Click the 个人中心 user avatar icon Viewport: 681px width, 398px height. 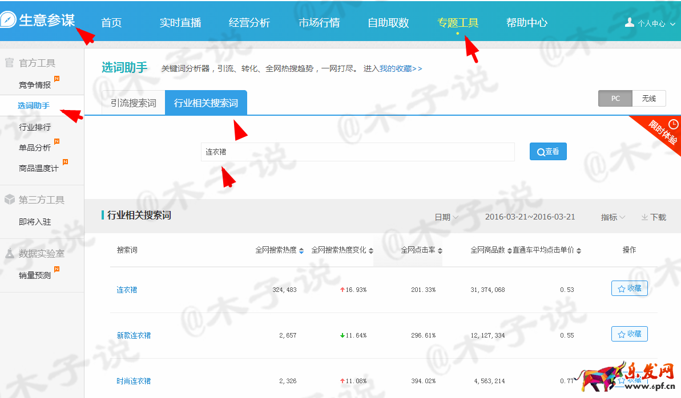pos(630,23)
